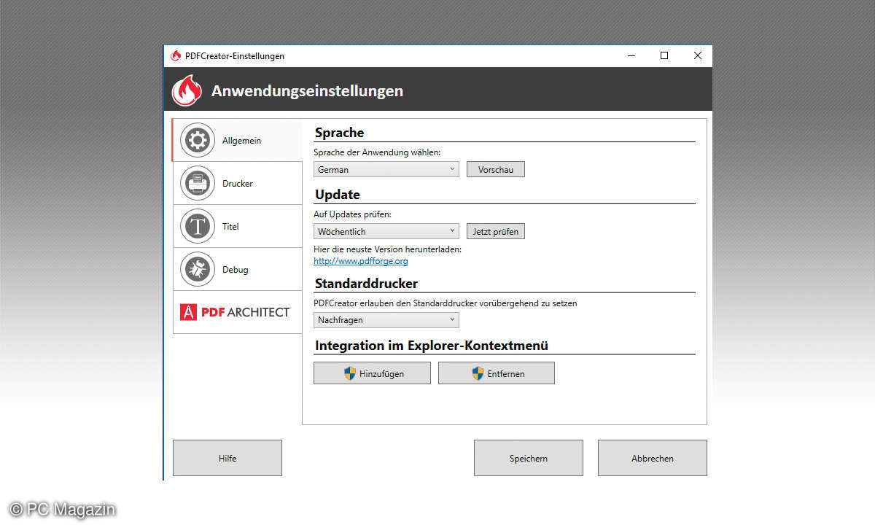The image size is (875, 525).
Task: Click the small flame icon in title bar
Action: tap(175, 56)
